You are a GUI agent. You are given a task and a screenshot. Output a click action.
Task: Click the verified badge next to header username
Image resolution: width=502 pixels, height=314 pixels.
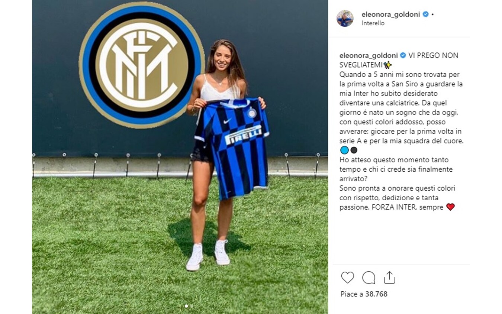[x=426, y=14]
